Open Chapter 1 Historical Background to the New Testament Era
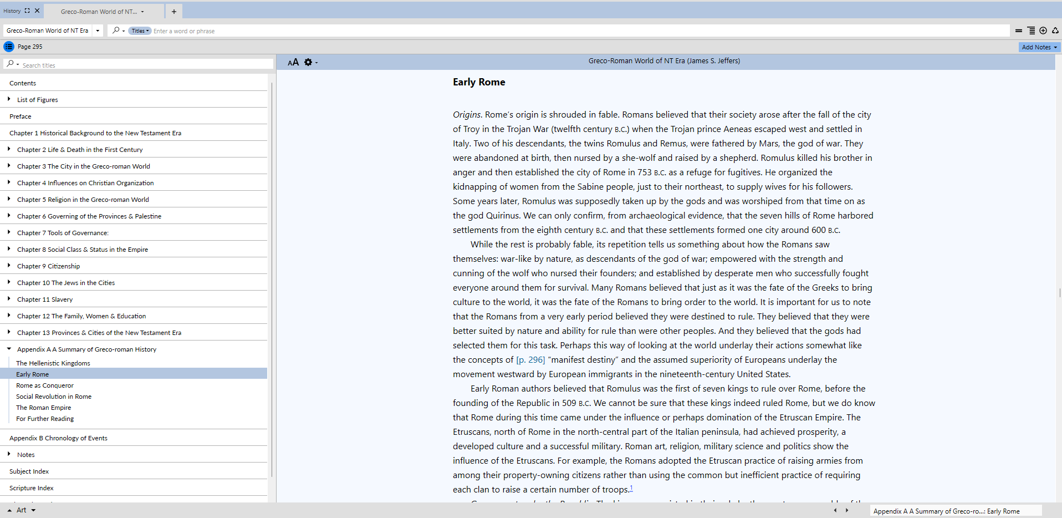1062x518 pixels. click(x=95, y=133)
